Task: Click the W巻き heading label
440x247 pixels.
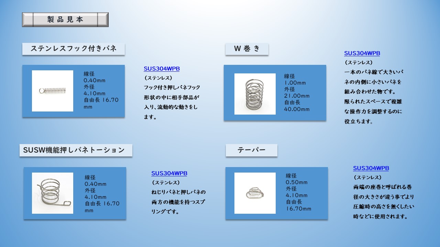Action: (x=247, y=49)
